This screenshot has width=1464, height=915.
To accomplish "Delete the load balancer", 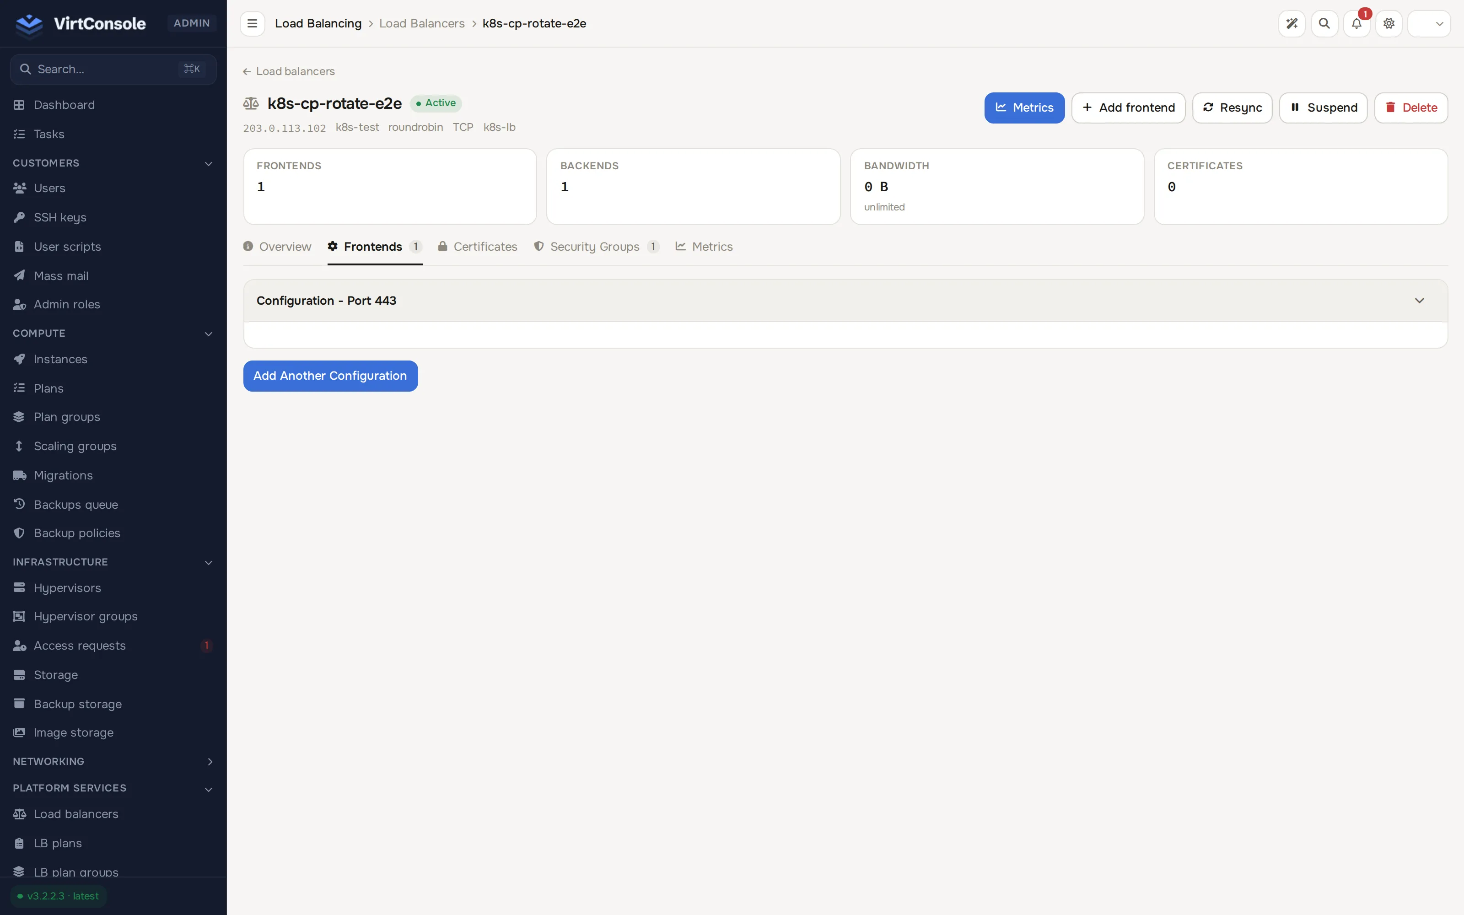I will click(x=1411, y=108).
